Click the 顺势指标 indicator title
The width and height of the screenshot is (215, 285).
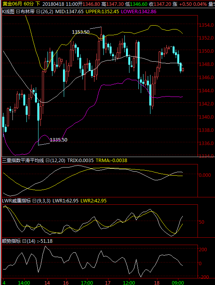click(11, 241)
